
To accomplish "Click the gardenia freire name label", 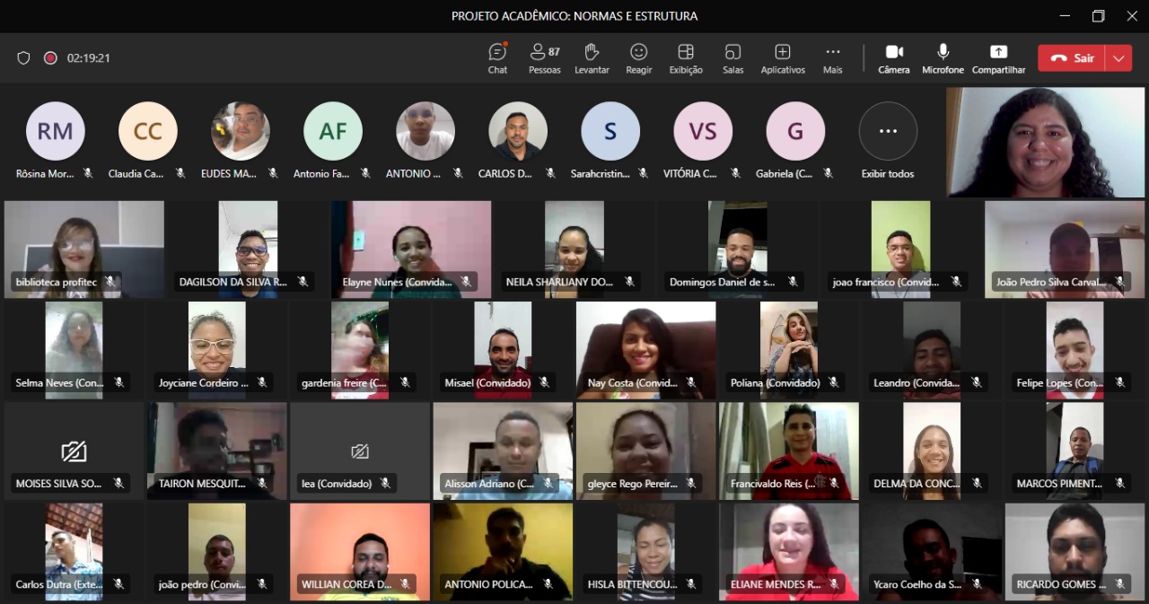I will tap(344, 383).
